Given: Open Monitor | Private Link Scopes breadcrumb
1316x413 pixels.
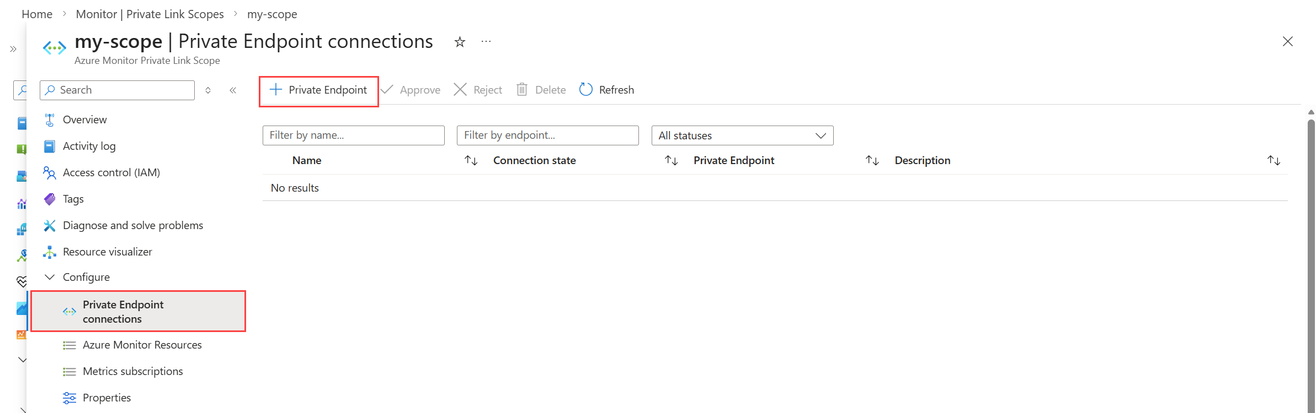Looking at the screenshot, I should click(x=150, y=14).
